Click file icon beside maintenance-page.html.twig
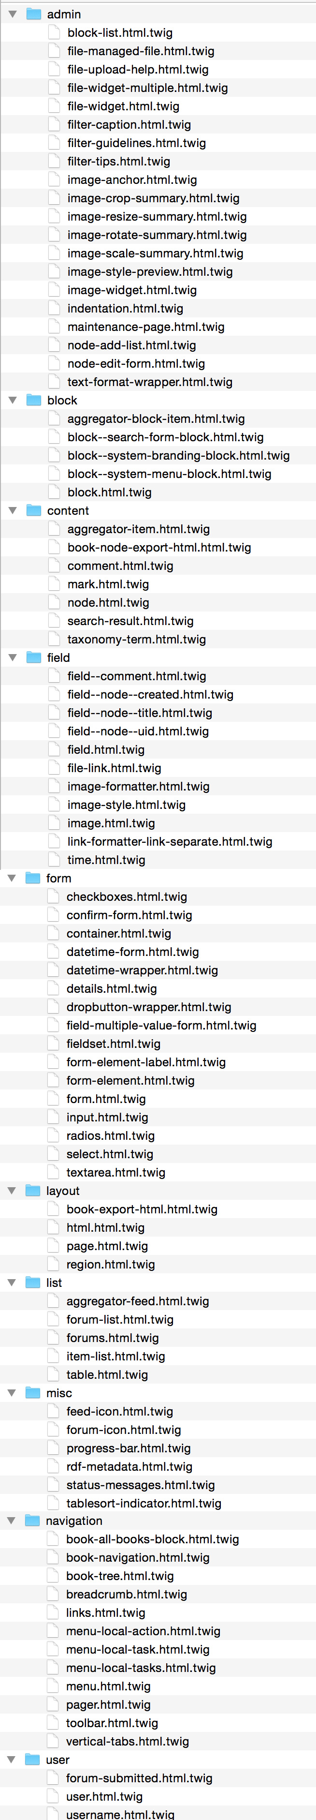 (54, 327)
